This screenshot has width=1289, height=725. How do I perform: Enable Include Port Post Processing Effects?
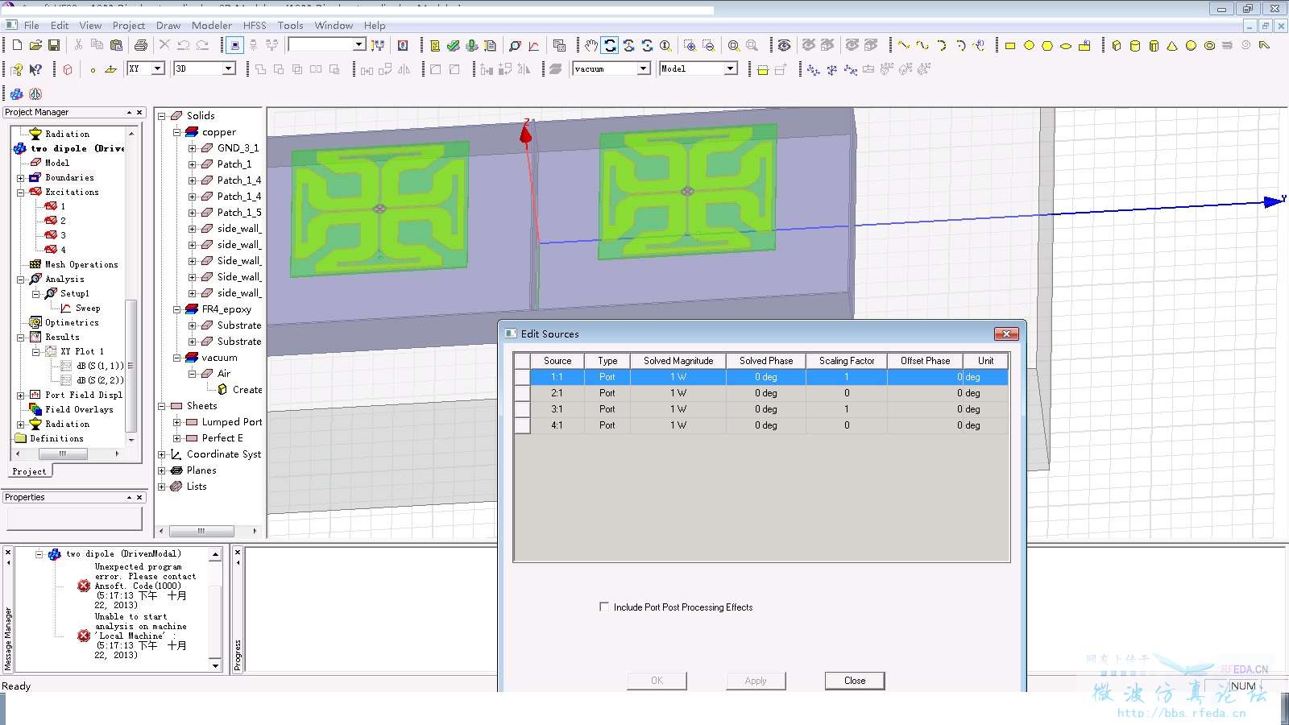(x=604, y=607)
